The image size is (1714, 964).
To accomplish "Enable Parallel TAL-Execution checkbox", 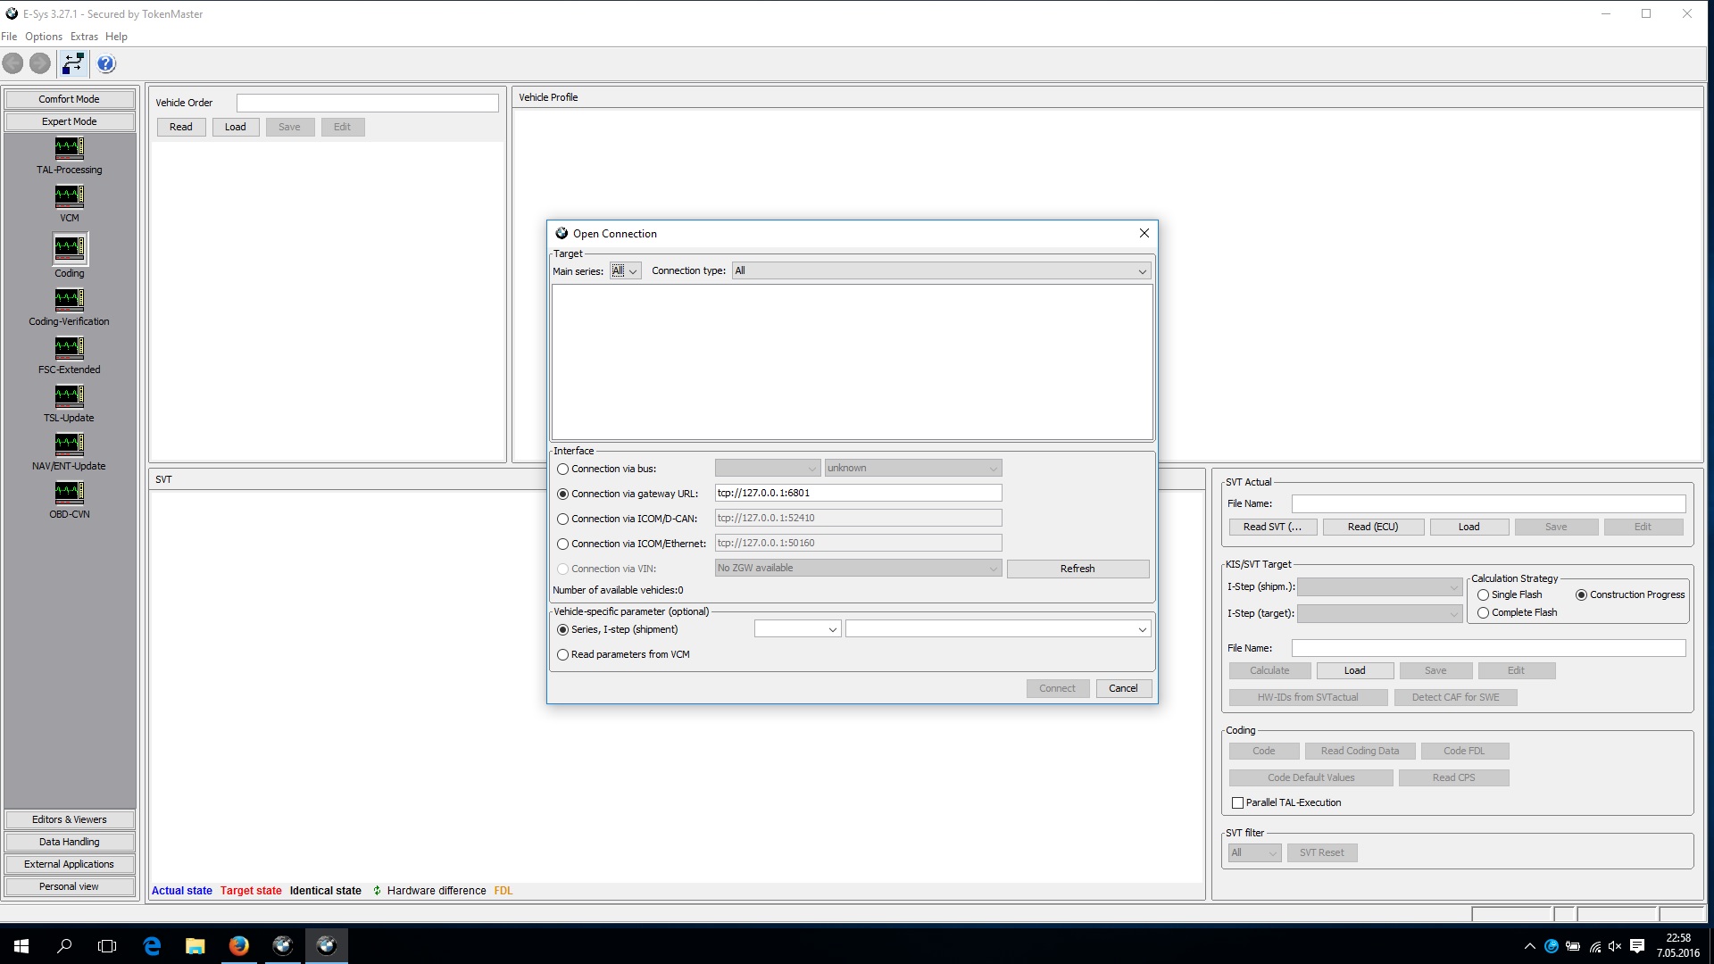I will point(1237,802).
